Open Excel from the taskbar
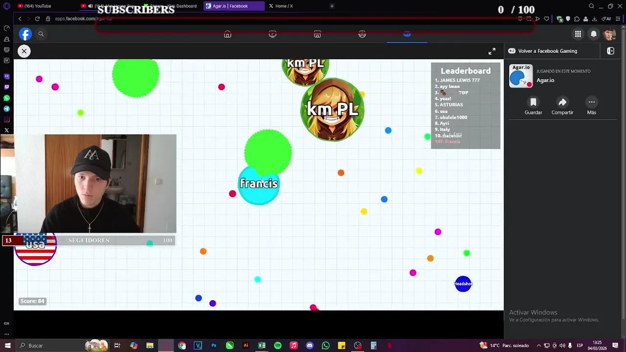This screenshot has height=352, width=626. (x=262, y=346)
